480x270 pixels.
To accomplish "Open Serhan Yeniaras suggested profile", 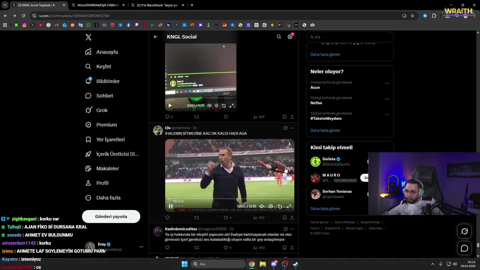I will pos(337,192).
